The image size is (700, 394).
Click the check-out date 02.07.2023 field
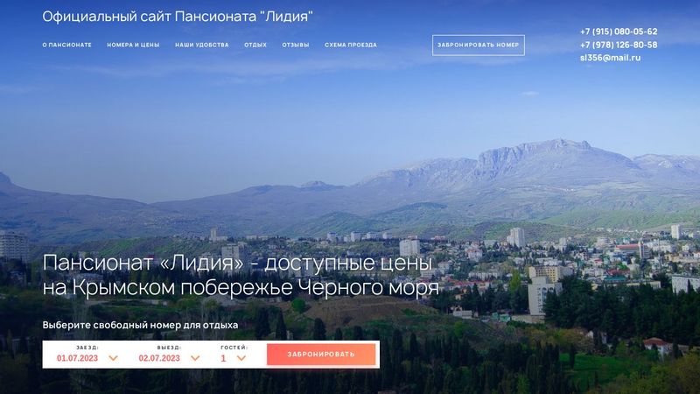click(x=159, y=358)
